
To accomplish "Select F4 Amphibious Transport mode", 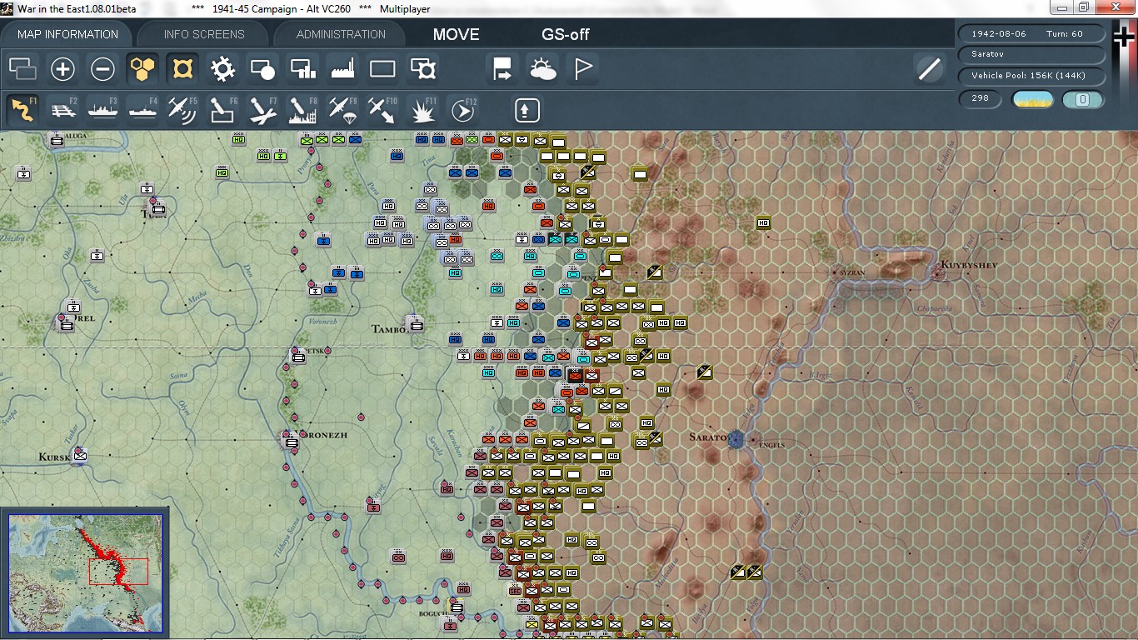I will click(142, 109).
